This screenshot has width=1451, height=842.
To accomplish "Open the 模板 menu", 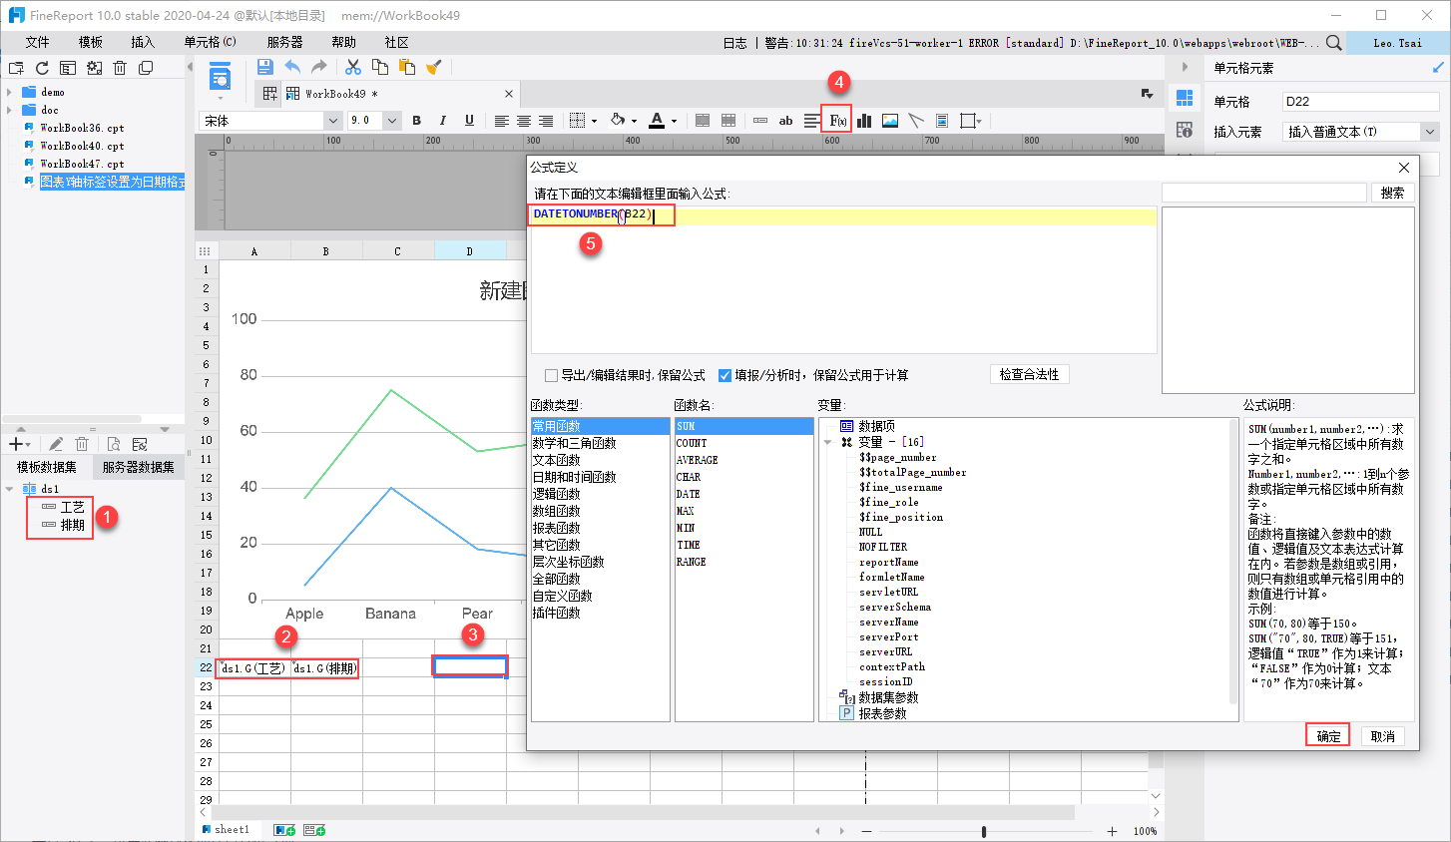I will tap(91, 42).
